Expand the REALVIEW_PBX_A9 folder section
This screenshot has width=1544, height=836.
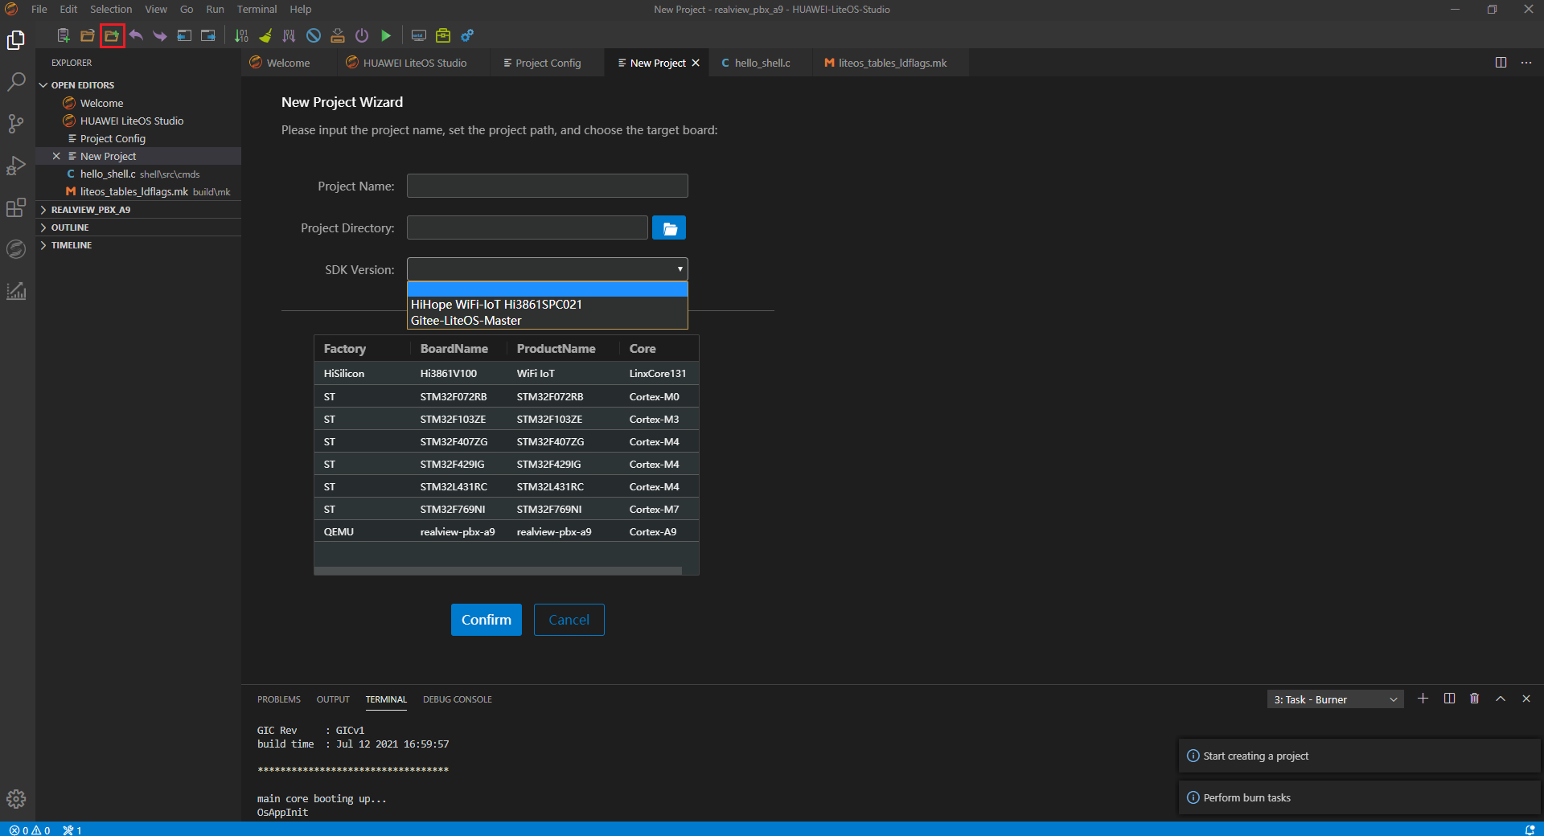point(138,210)
